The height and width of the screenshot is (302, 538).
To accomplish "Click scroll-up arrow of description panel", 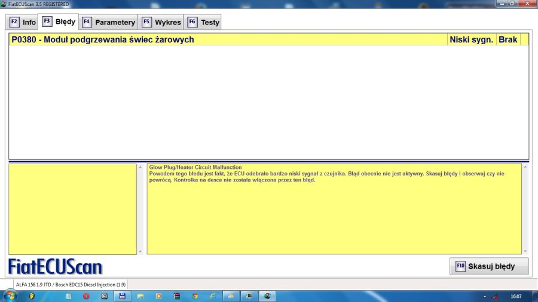I will (x=525, y=167).
